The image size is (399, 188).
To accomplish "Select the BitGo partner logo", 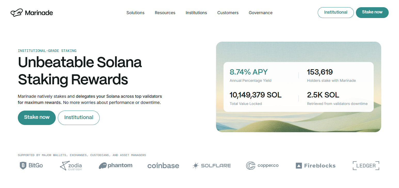I will coord(31,165).
